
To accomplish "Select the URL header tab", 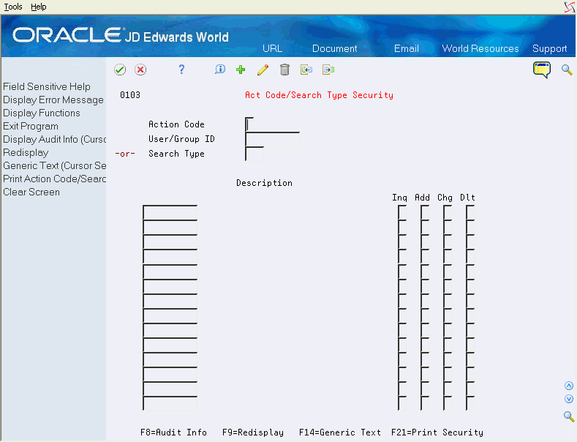I will tap(272, 48).
